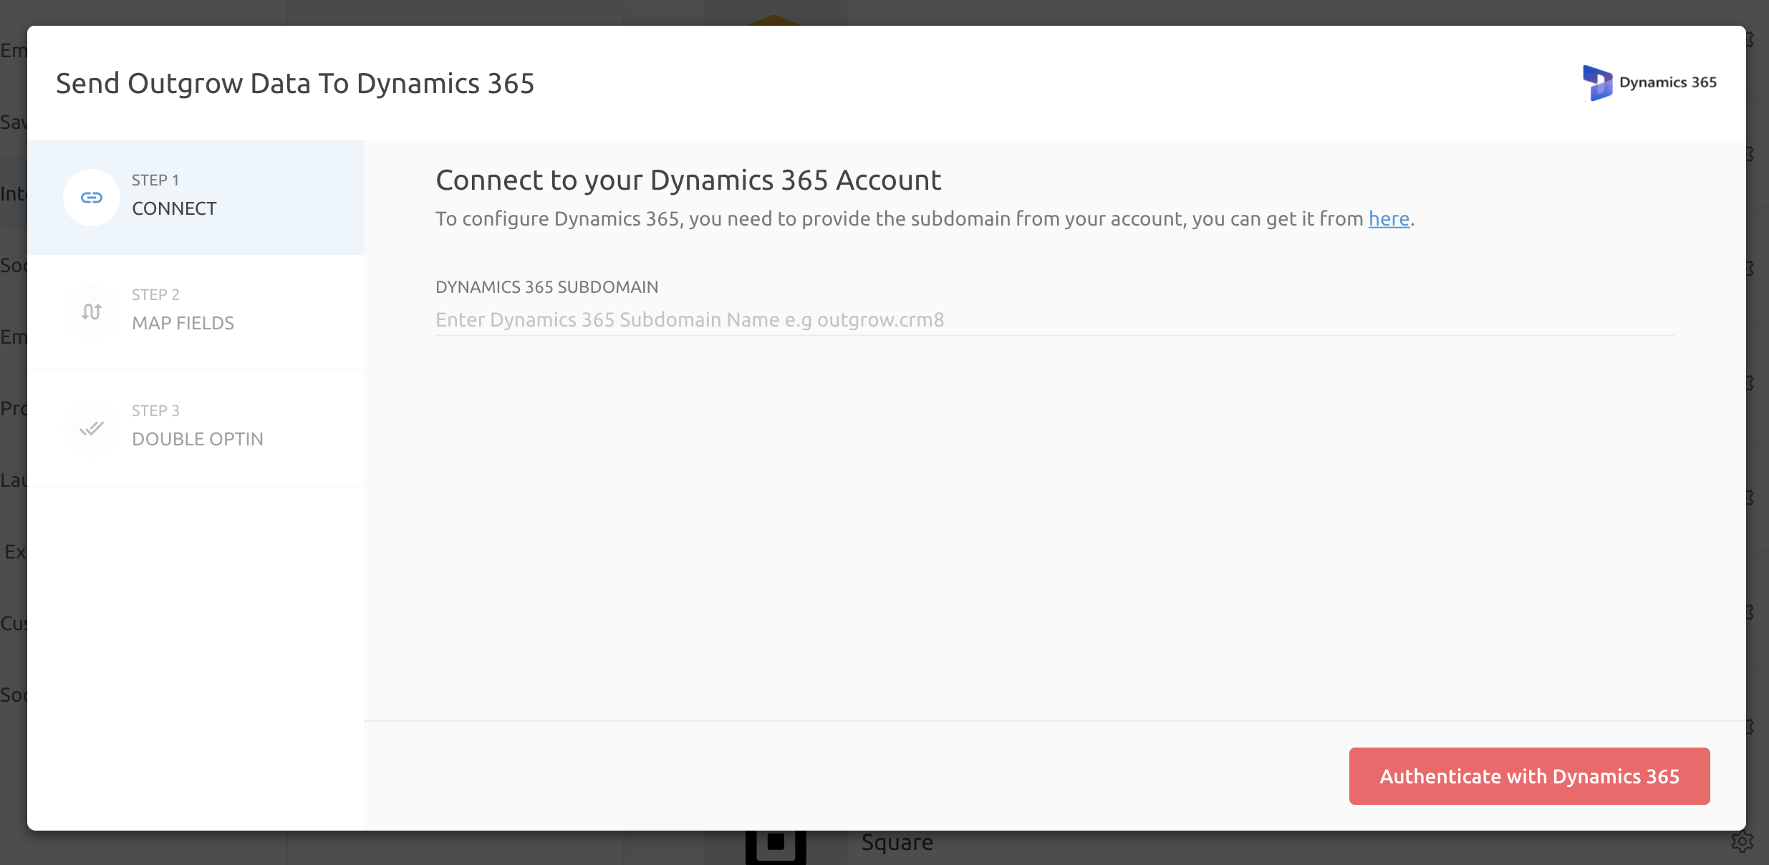This screenshot has height=865, width=1769.
Task: Click Authenticate with Dynamics 365 button
Action: tap(1529, 776)
